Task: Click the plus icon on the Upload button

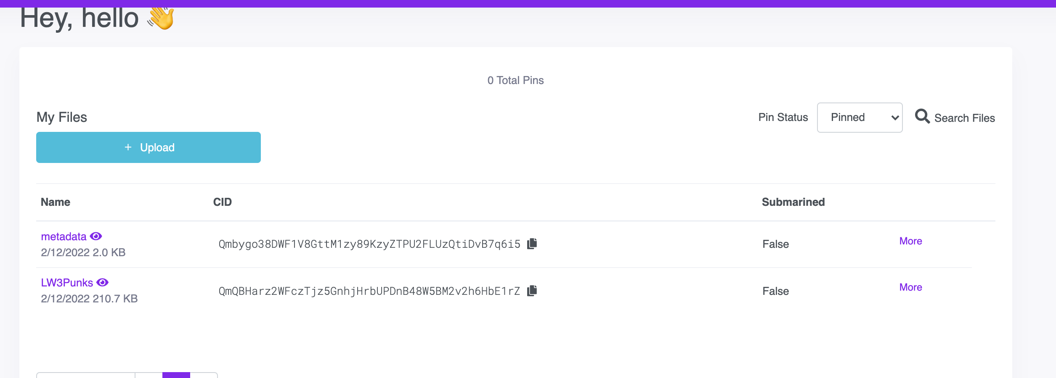Action: coord(127,147)
